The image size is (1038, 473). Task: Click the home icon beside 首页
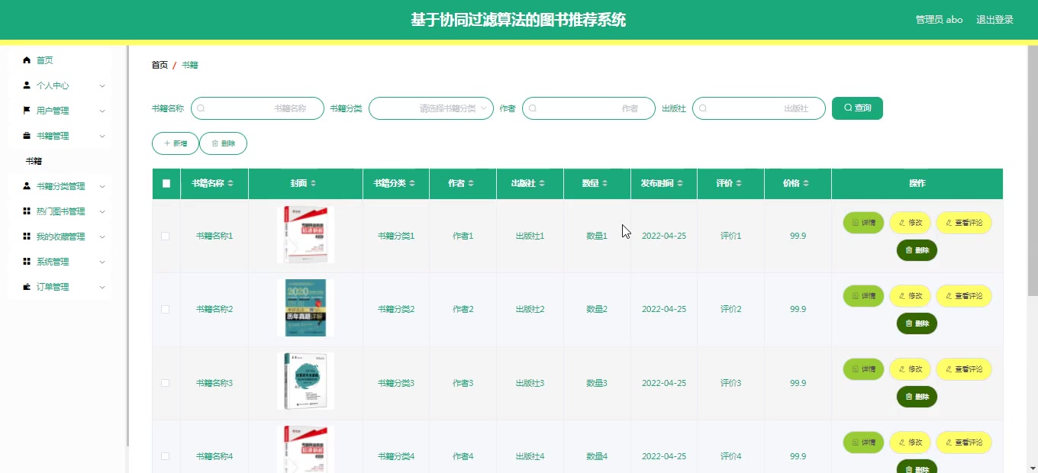pos(29,60)
